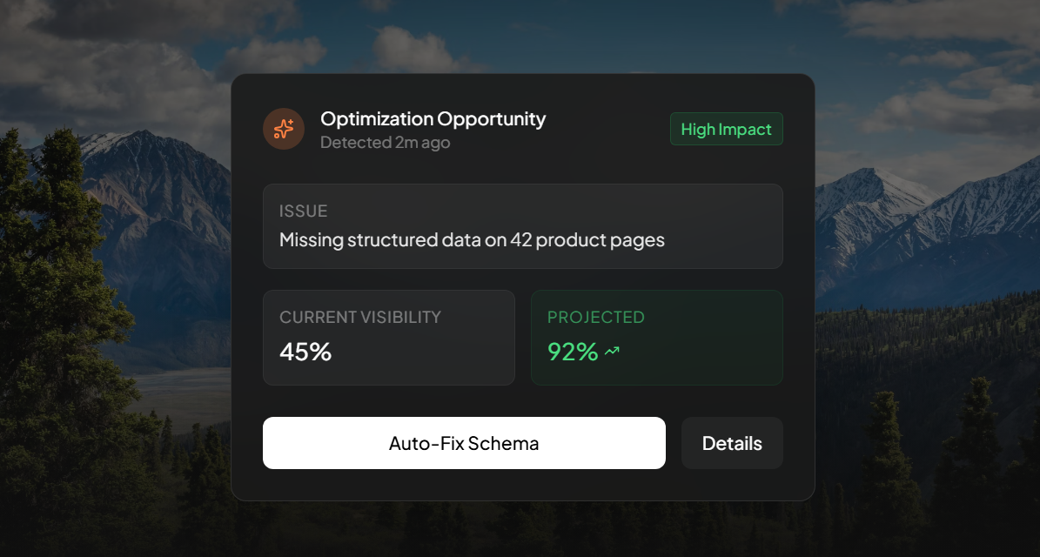Click the word Schema on white button
The width and height of the screenshot is (1040, 557).
504,443
